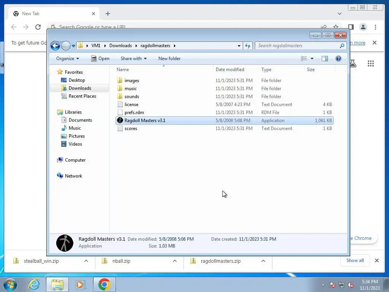Open ragdollmasters.zip from the downloads bar
The height and width of the screenshot is (292, 389).
point(220,261)
